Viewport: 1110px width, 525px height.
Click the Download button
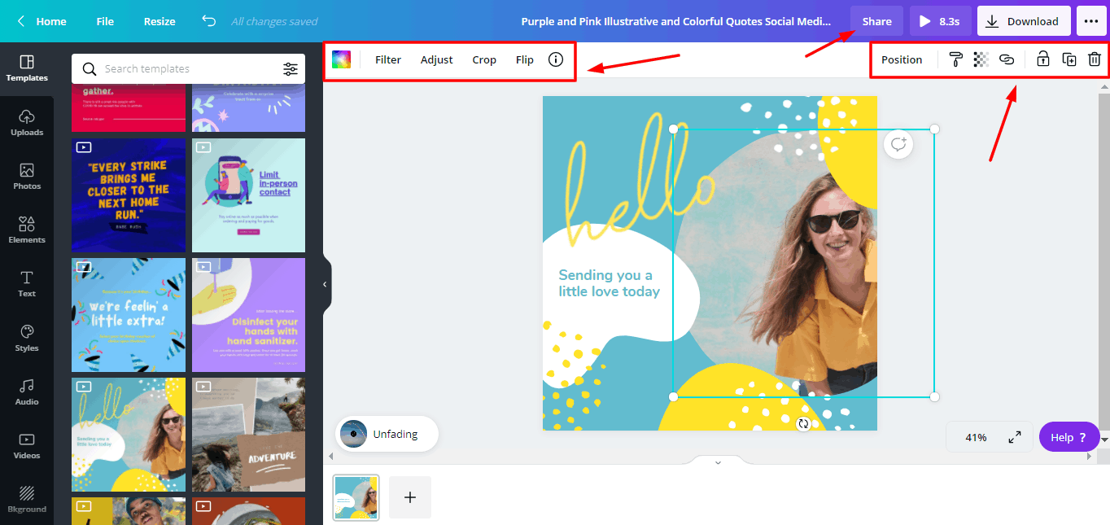(1023, 21)
